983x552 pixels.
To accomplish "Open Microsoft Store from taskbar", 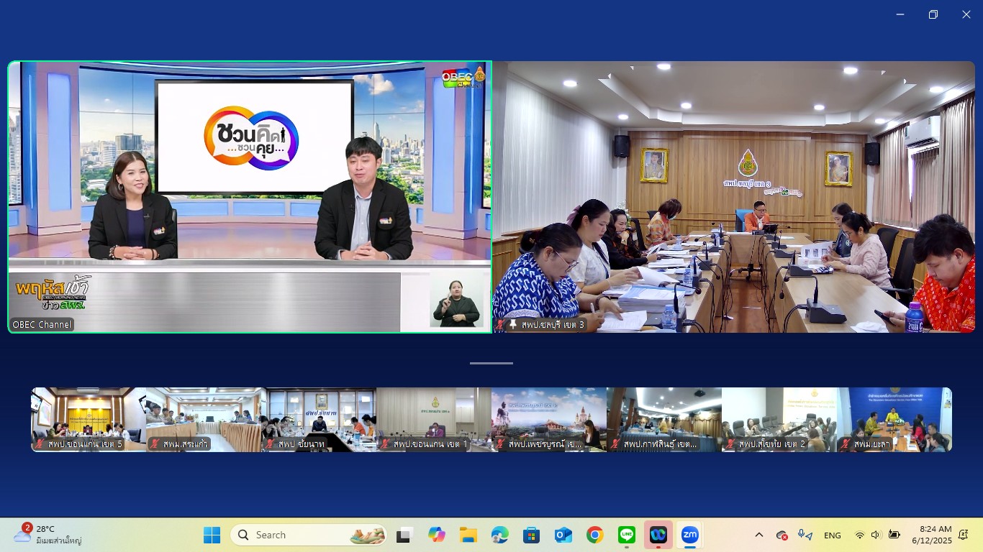I will point(531,535).
